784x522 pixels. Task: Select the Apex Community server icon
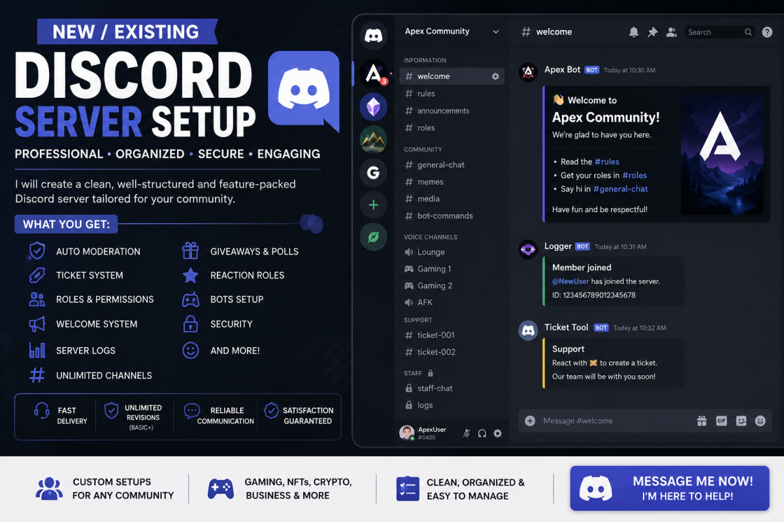click(x=374, y=74)
